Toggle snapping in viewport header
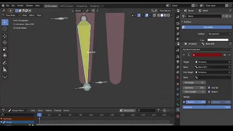 click(x=93, y=11)
